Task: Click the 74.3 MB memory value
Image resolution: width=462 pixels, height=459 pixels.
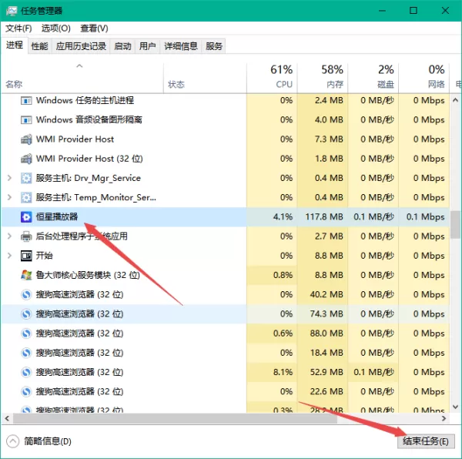Action: pos(326,314)
